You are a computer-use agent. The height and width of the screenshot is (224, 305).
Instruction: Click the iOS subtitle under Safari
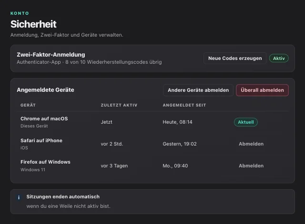tap(24, 148)
